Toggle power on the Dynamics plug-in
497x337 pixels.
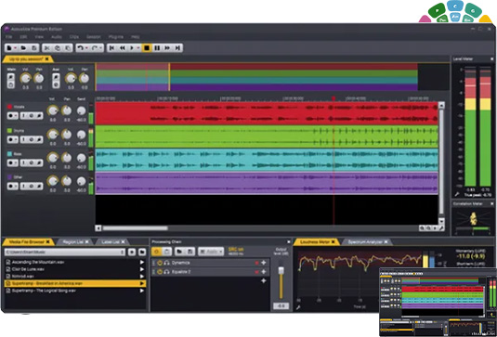click(160, 263)
